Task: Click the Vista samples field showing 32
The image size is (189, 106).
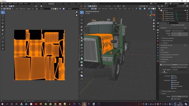Action: [180, 35]
